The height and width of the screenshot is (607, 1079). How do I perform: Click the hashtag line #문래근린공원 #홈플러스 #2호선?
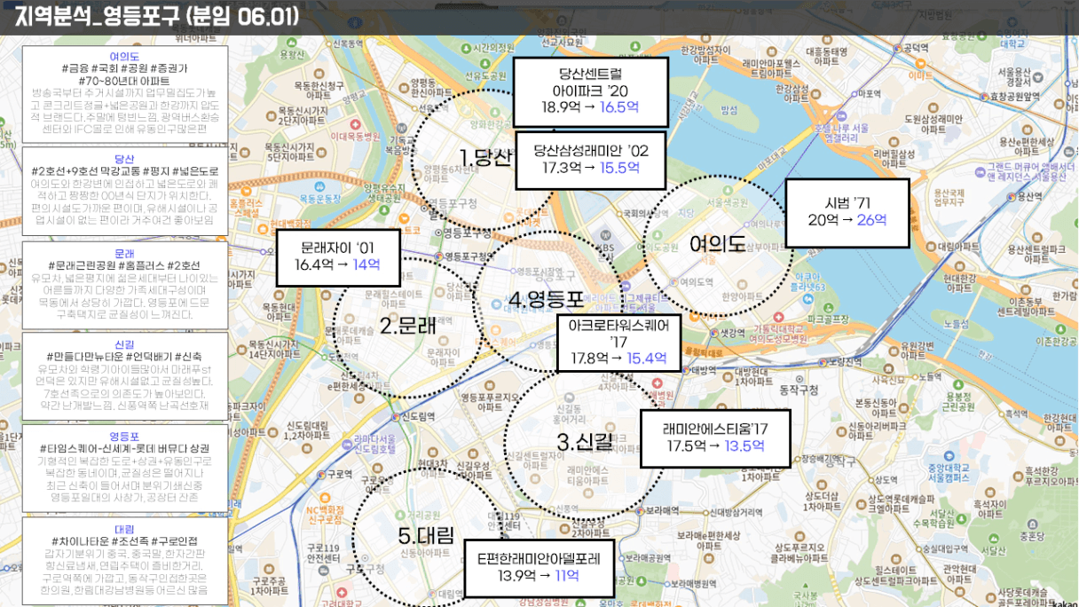pos(124,265)
